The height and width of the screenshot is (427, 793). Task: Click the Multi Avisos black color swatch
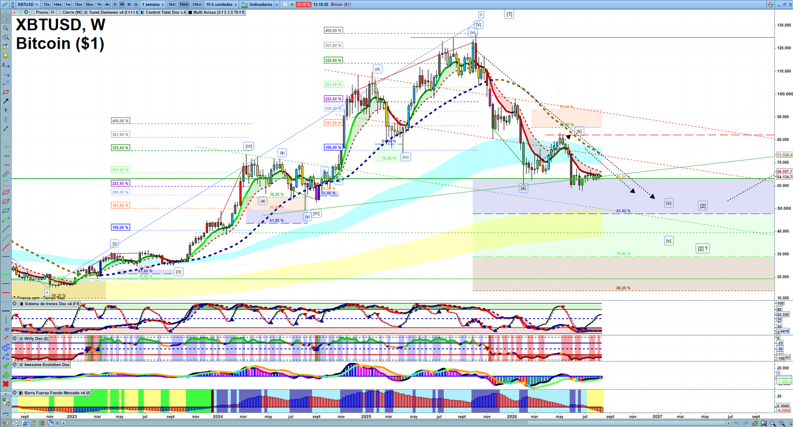[x=190, y=12]
